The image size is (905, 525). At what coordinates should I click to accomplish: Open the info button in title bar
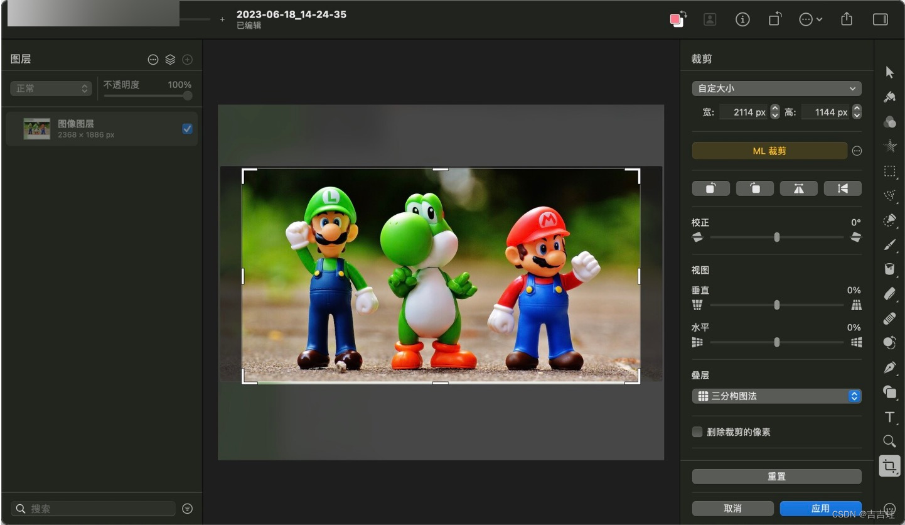tap(742, 19)
